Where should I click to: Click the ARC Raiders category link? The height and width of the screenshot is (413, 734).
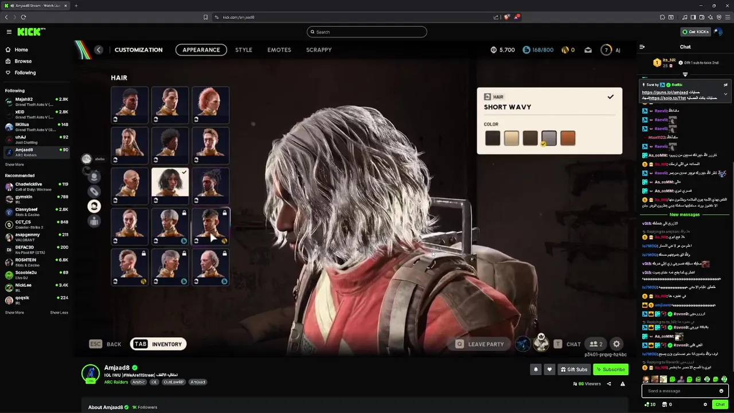tap(116, 382)
